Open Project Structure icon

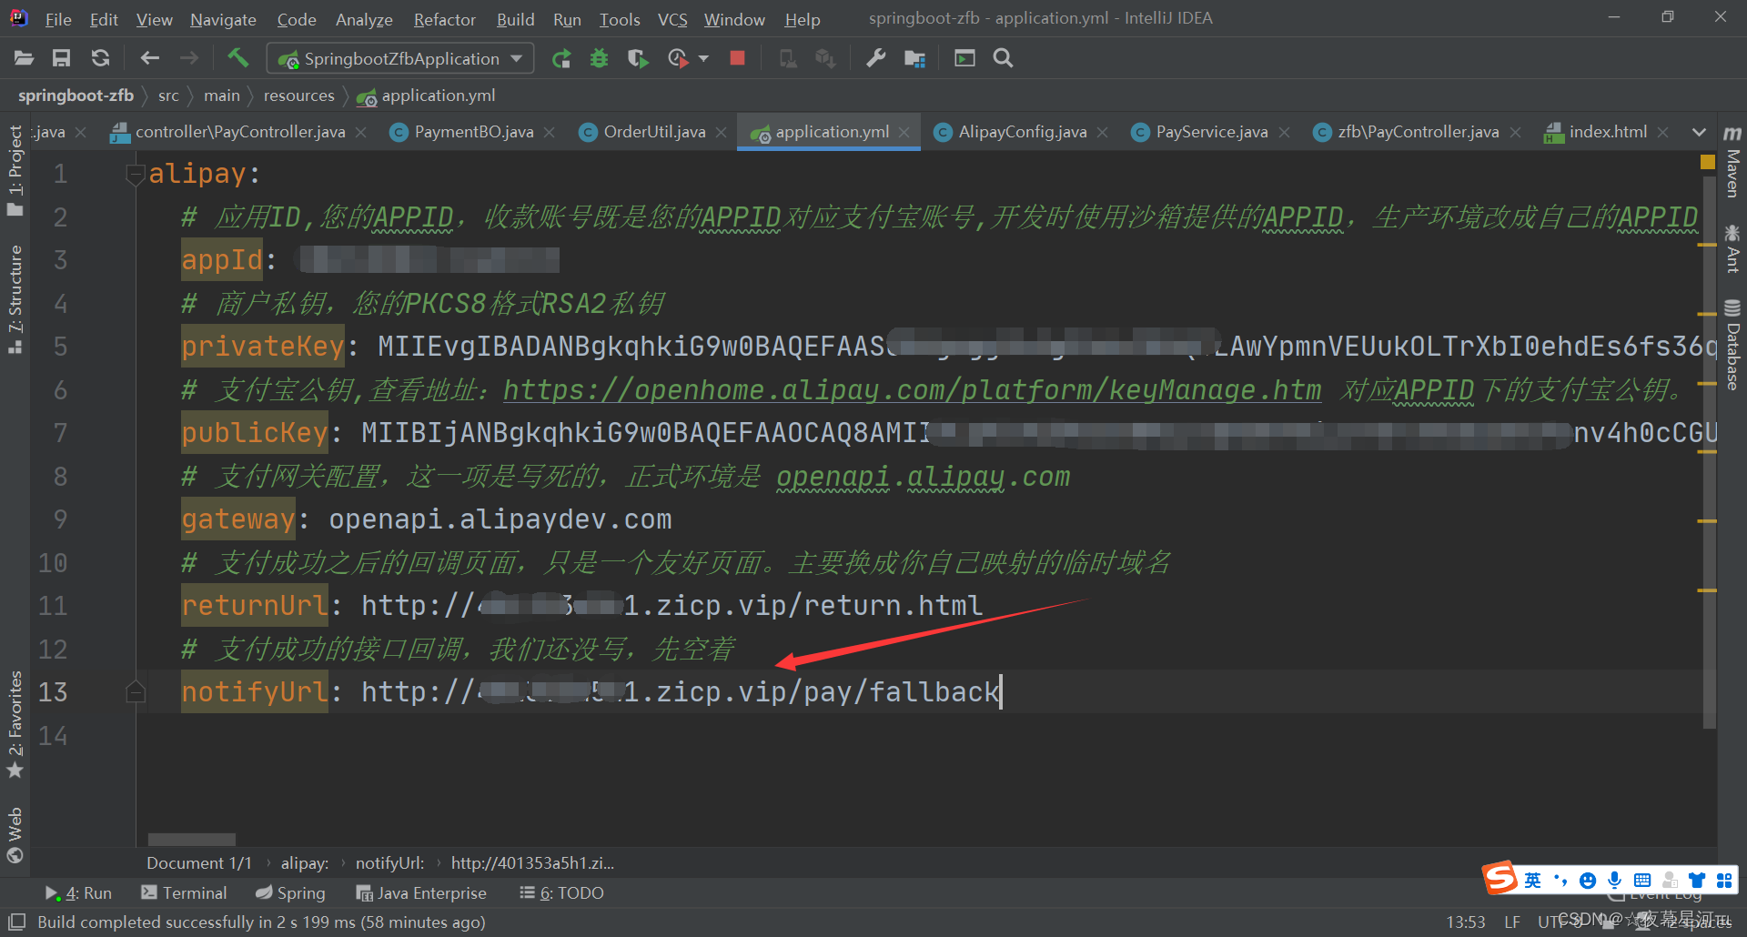click(914, 58)
